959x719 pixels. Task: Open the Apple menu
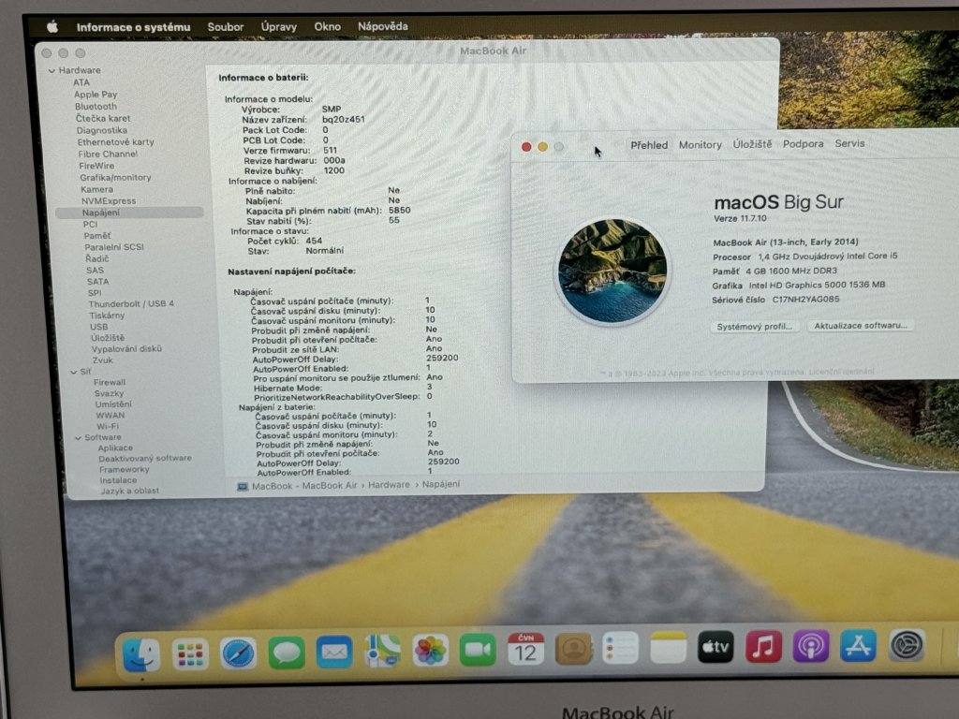[x=52, y=27]
